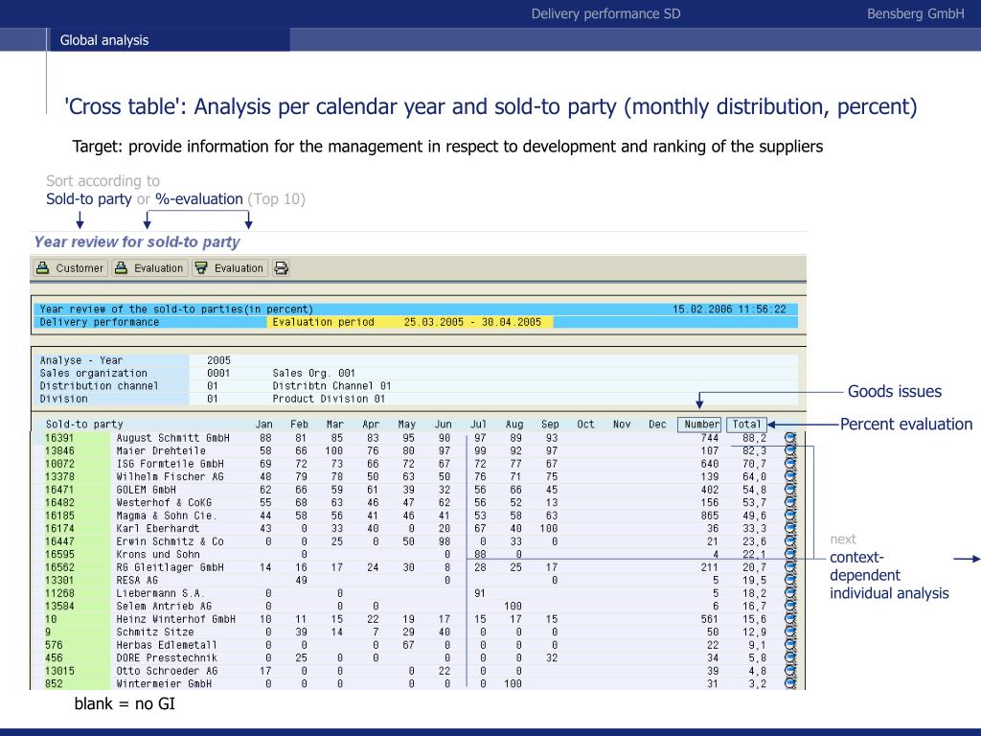Click the Analyse - Year value 2005
981x736 pixels.
[x=218, y=360]
